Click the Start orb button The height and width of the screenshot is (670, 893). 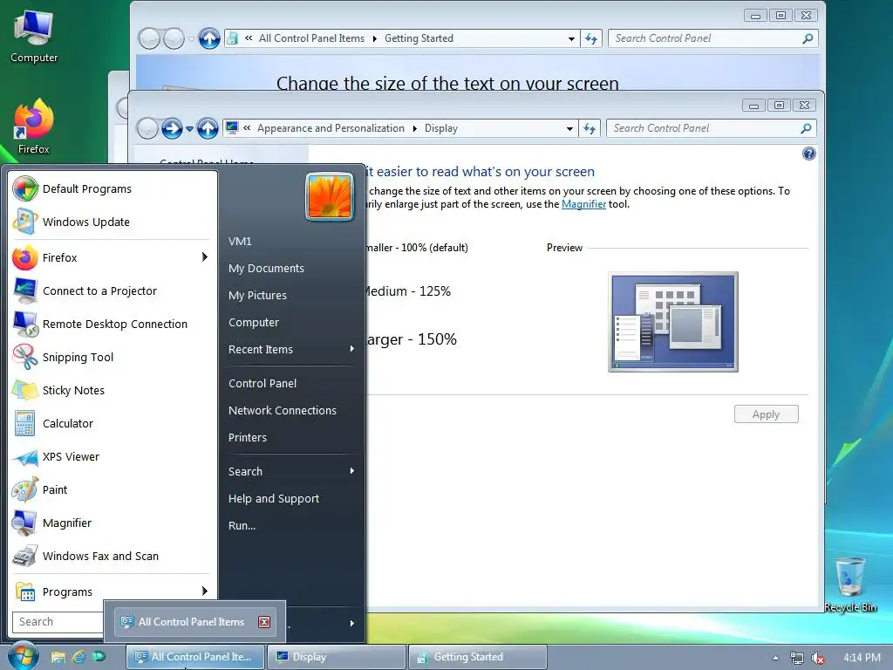coord(24,656)
